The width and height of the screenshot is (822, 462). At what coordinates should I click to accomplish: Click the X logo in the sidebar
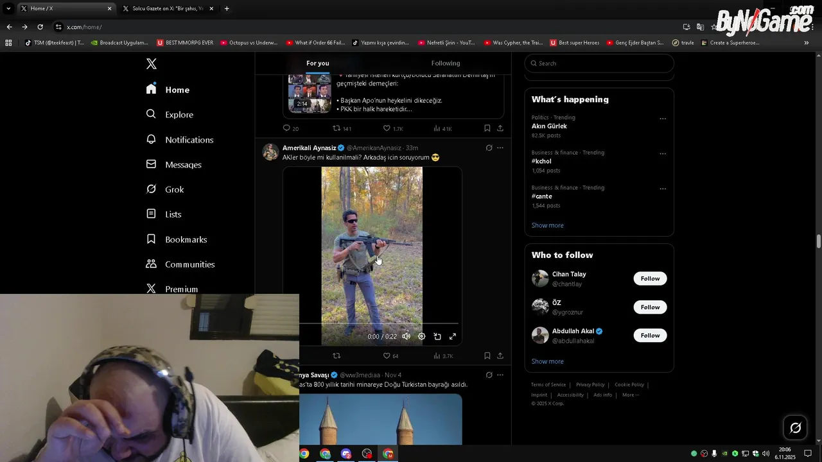coord(152,64)
